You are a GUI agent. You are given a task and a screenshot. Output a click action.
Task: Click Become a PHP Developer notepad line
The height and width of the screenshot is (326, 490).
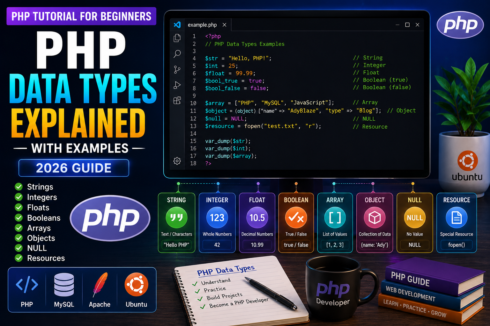(239, 303)
